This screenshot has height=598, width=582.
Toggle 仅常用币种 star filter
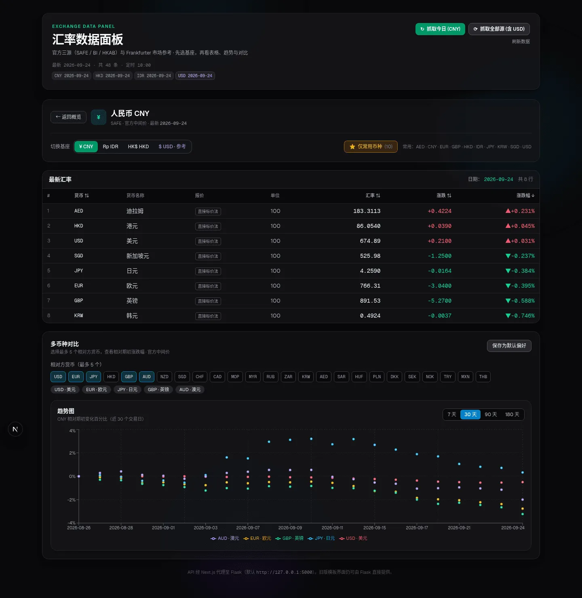click(x=371, y=147)
